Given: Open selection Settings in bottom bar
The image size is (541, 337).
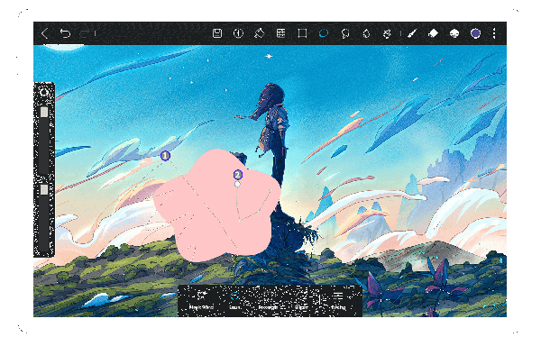Looking at the screenshot, I should 338,300.
